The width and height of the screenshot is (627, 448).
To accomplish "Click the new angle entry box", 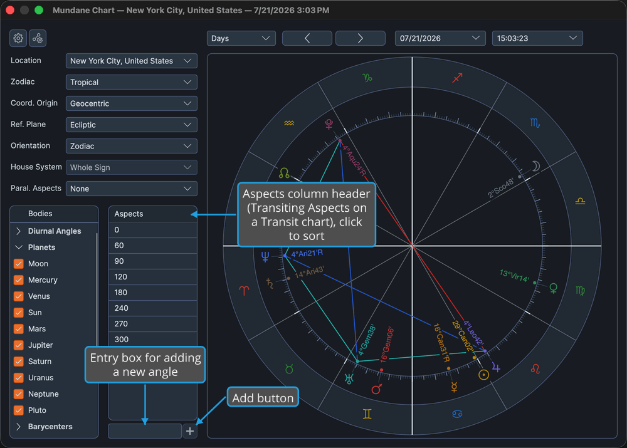I will tap(145, 431).
